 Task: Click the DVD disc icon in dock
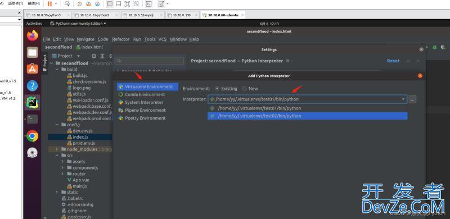(33, 153)
